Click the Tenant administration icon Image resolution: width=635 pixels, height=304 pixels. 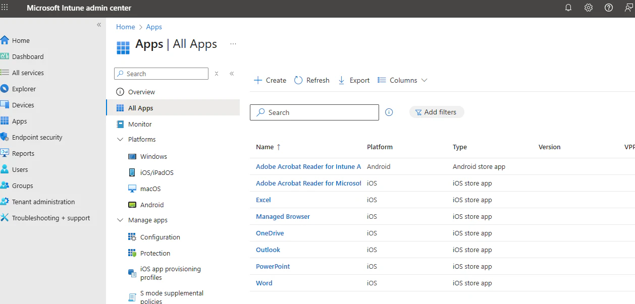(5, 202)
